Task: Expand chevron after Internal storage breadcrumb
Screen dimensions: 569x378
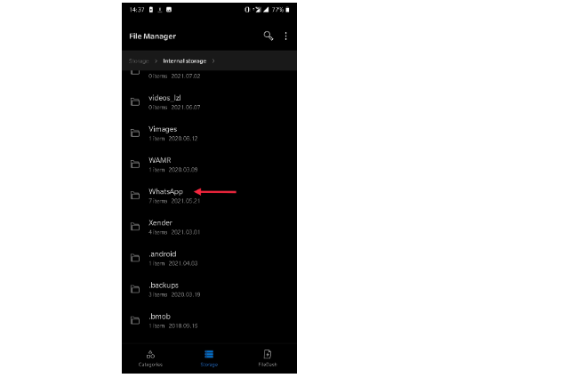Action: pyautogui.click(x=213, y=61)
